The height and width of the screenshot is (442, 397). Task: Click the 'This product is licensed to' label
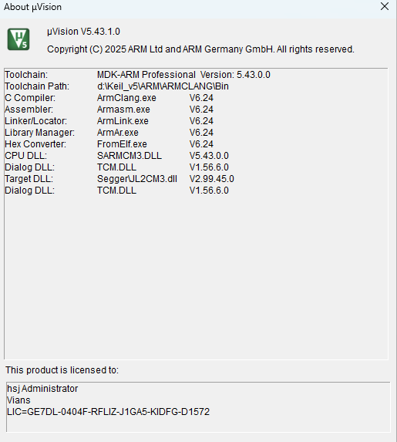pyautogui.click(x=62, y=370)
